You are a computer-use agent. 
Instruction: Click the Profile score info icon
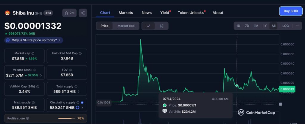(27, 118)
